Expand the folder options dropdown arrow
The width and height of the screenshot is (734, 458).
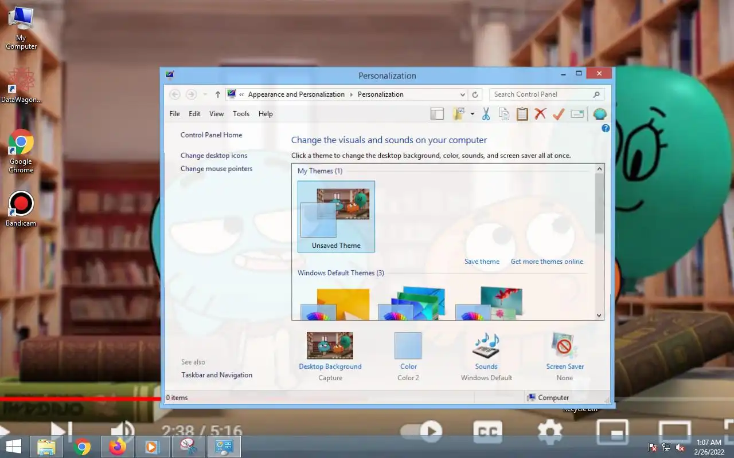(472, 114)
